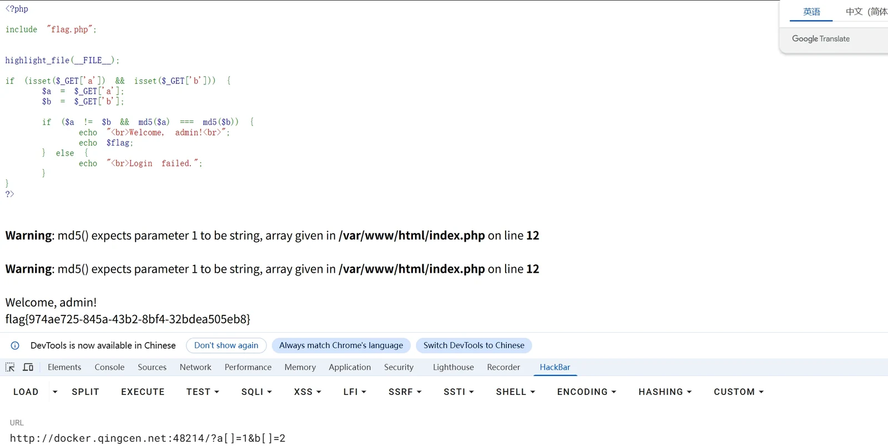Screen dimensions: 888x446
Task: Expand the TEST dropdown menu
Action: tap(203, 392)
